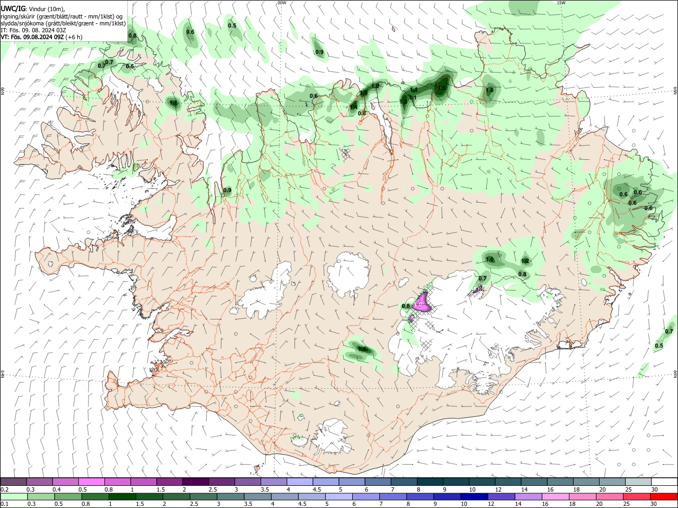Pick the darkest purple swatch between 2 and 2.5
Screen dimensions: 678x508
(195, 482)
